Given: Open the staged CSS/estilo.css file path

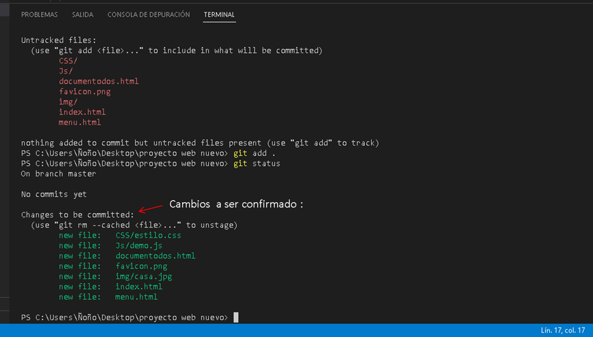Looking at the screenshot, I should click(148, 235).
